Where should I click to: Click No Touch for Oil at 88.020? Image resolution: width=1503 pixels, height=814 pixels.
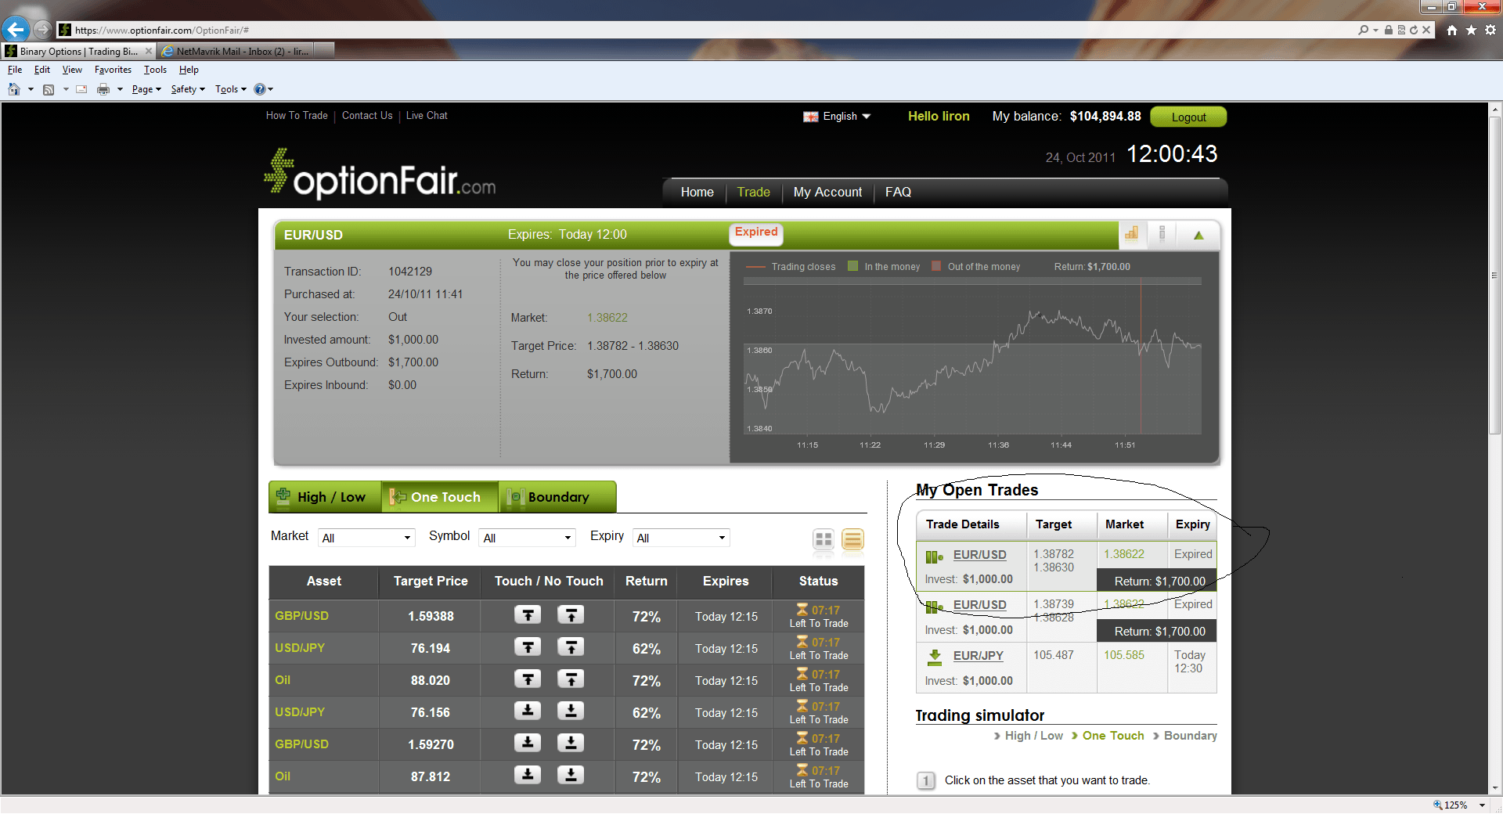click(571, 679)
